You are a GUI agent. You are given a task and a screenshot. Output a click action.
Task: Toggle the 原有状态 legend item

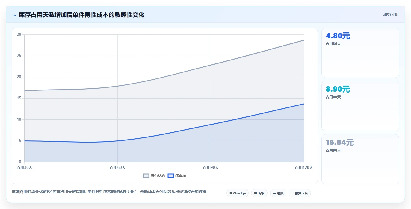(x=154, y=175)
